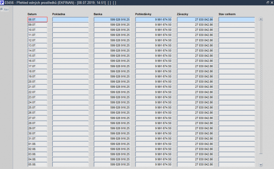This screenshot has width=274, height=169.
Task: Click the Stav celkem field in row 08.07.
Action: (237, 20)
